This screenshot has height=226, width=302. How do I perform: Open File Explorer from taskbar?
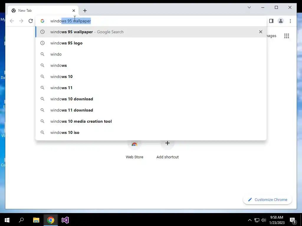click(36, 220)
